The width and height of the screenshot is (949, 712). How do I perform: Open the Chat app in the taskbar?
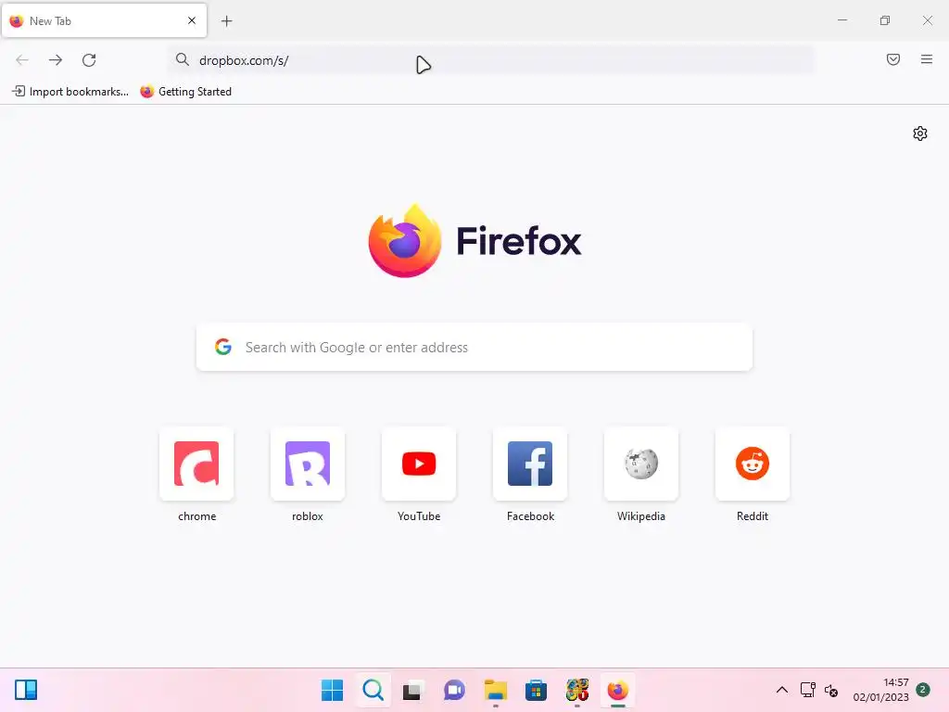(x=454, y=690)
